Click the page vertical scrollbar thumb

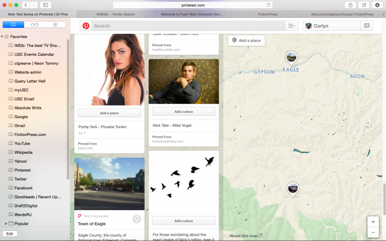click(x=384, y=199)
